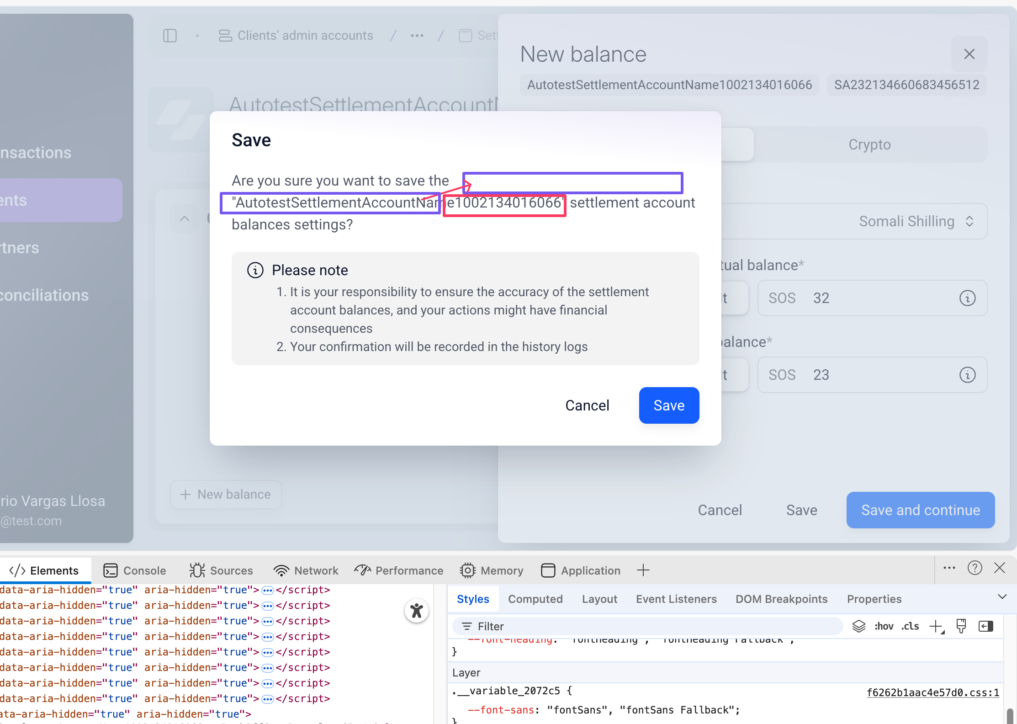Screen dimensions: 1017x724
Task: Toggle the .cls classes button
Action: point(910,626)
